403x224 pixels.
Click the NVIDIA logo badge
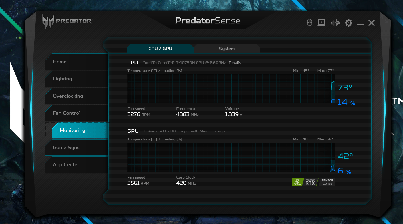tap(297, 182)
